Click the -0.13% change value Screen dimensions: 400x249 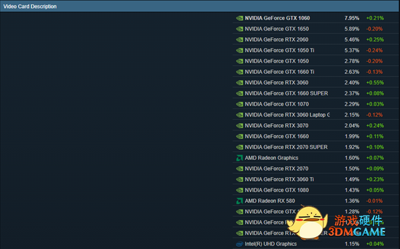point(375,72)
